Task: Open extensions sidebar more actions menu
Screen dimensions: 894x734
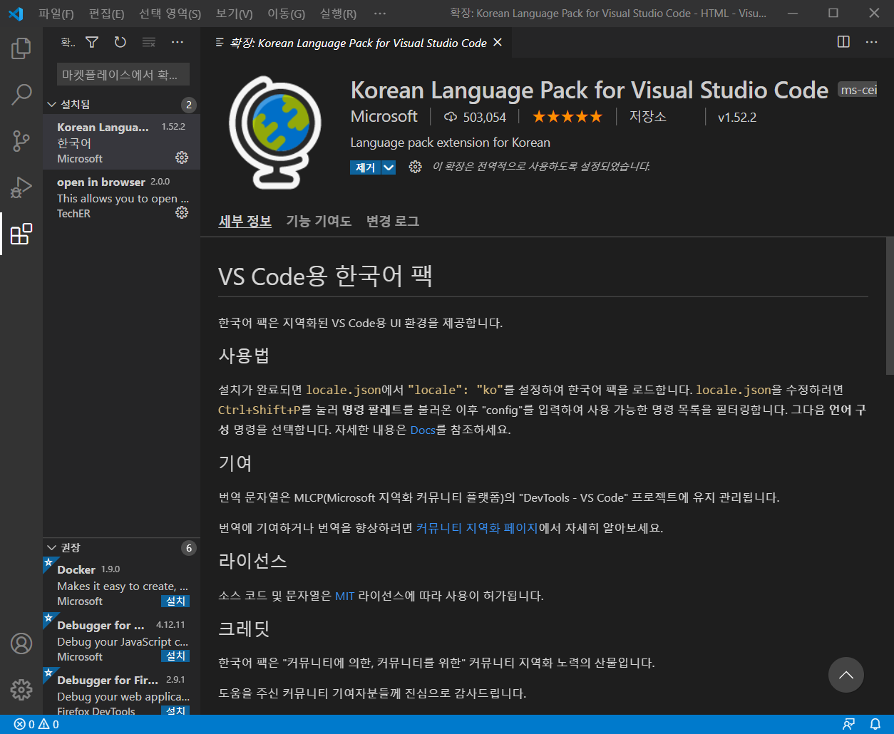Action: click(x=178, y=42)
